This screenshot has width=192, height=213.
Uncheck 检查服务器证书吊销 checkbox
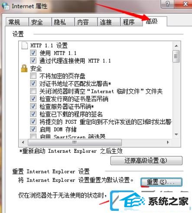tap(33, 106)
